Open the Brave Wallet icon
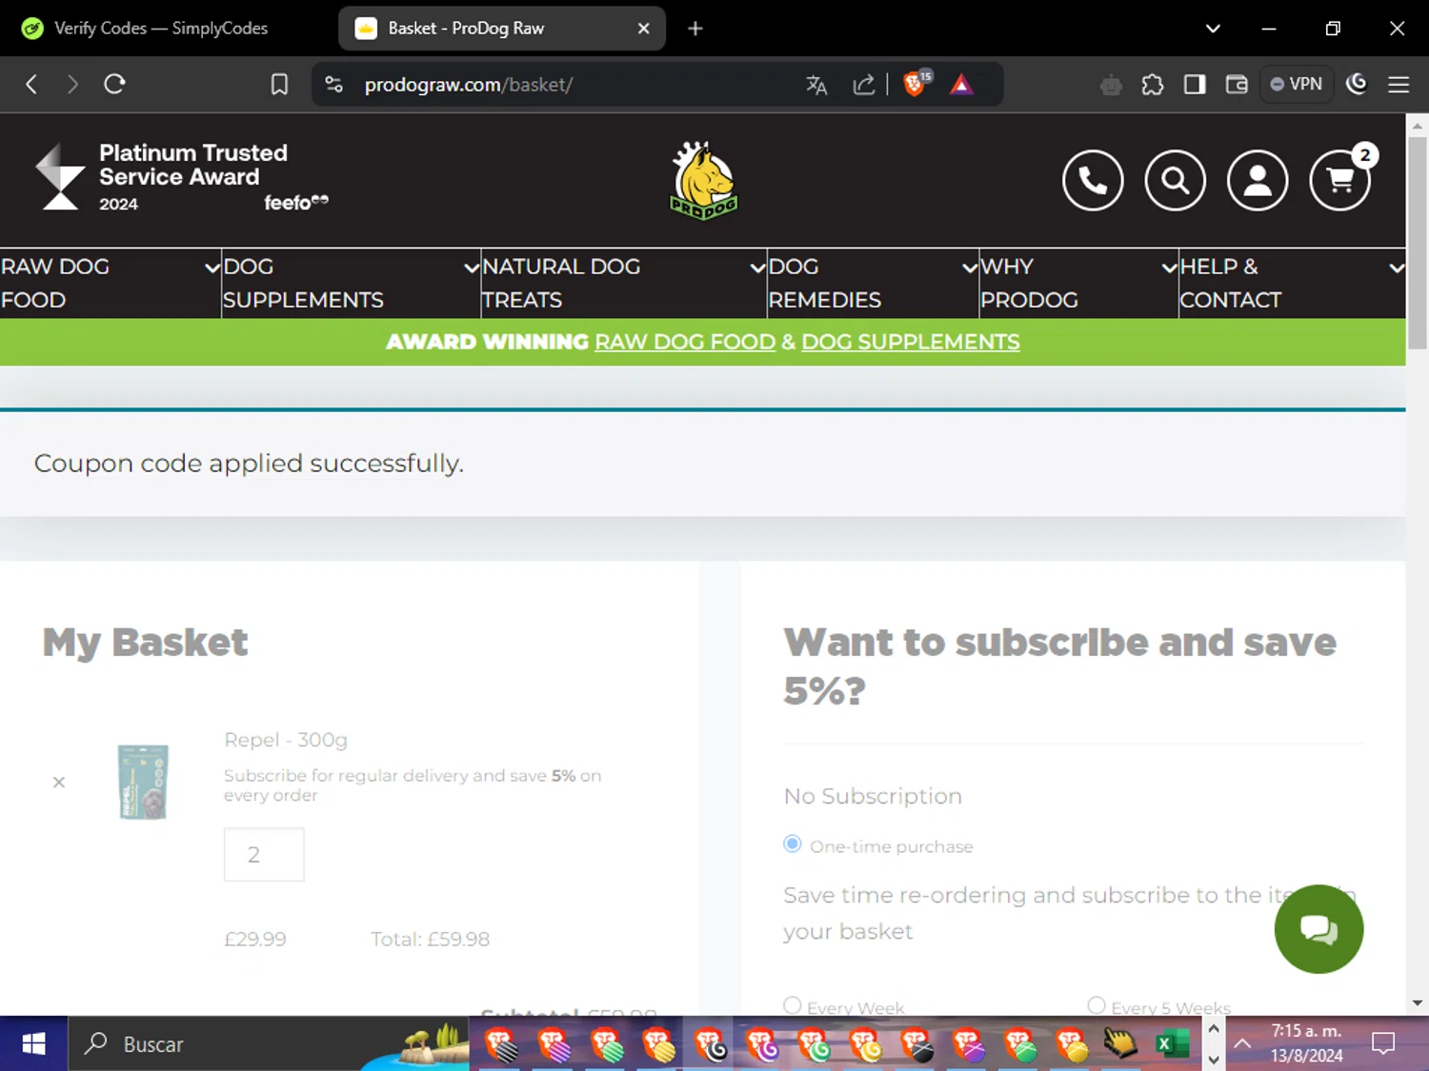 click(1237, 85)
